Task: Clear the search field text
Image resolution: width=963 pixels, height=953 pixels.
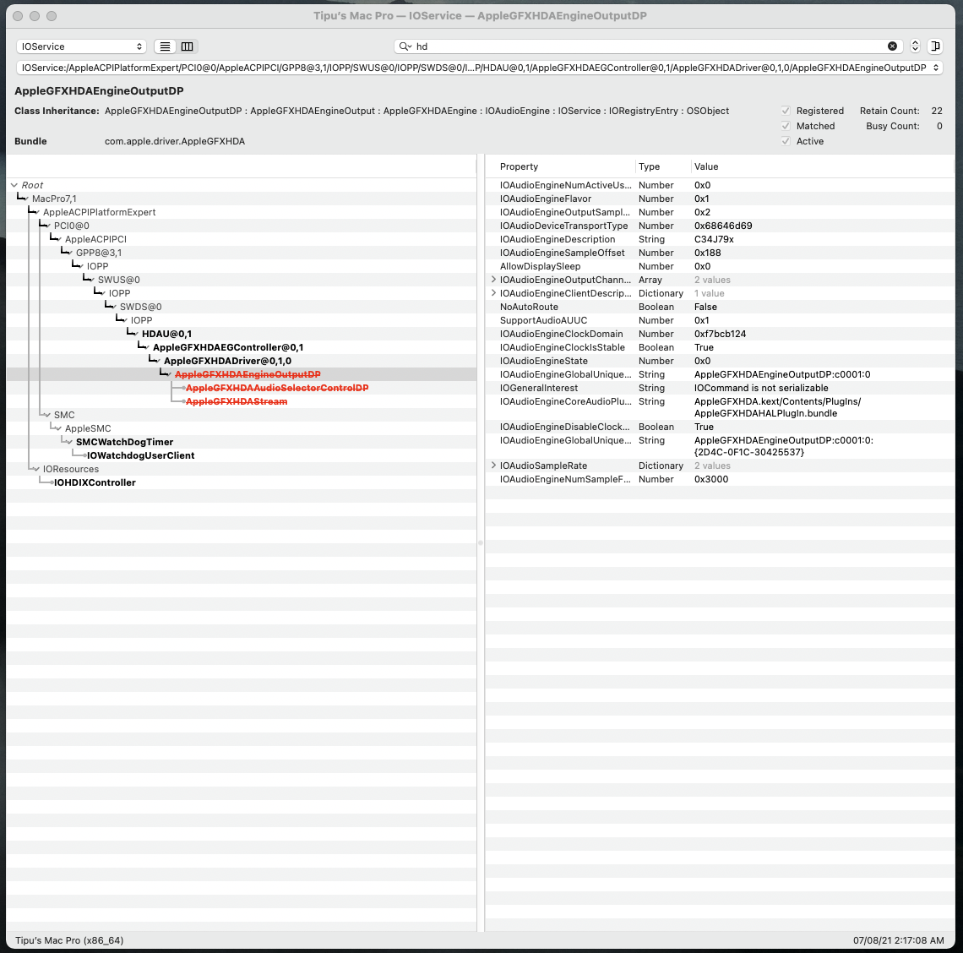Action: click(x=892, y=46)
